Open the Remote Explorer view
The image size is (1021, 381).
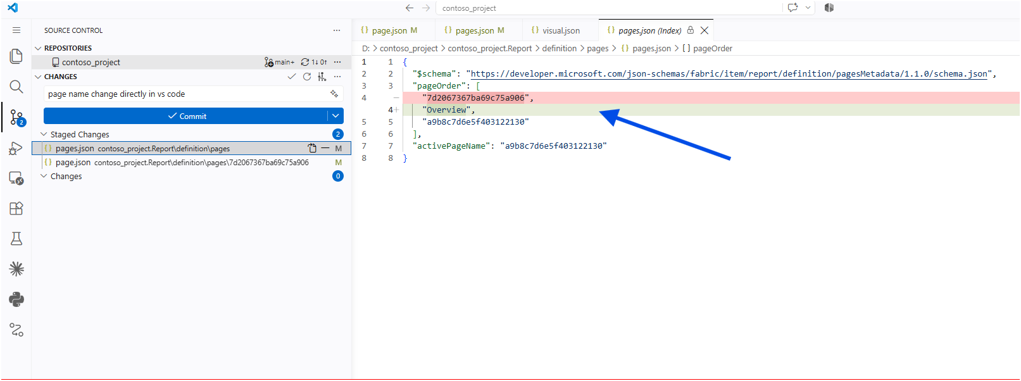[16, 178]
